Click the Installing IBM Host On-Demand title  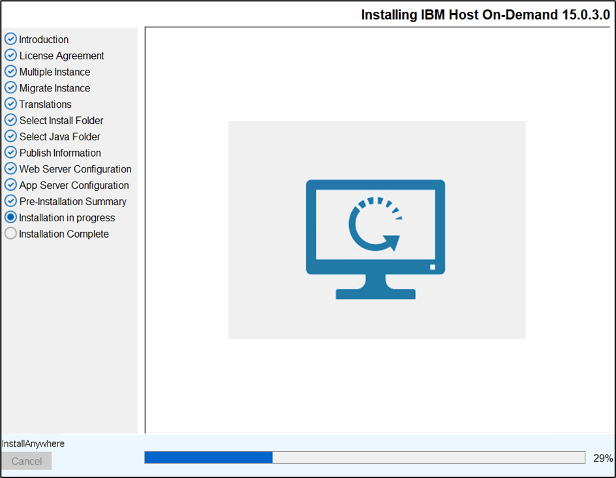485,15
